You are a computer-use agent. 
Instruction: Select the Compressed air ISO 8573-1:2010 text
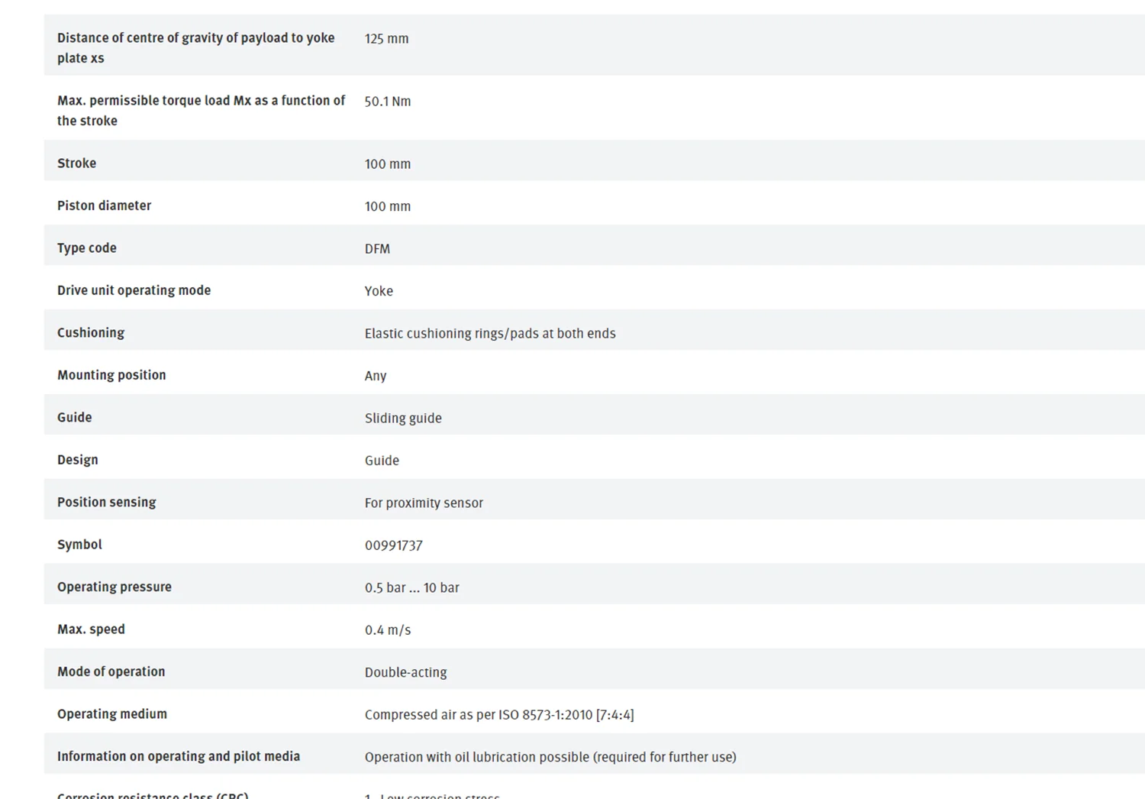499,715
